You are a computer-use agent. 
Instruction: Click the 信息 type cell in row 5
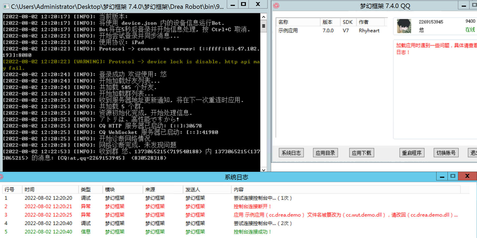86,232
